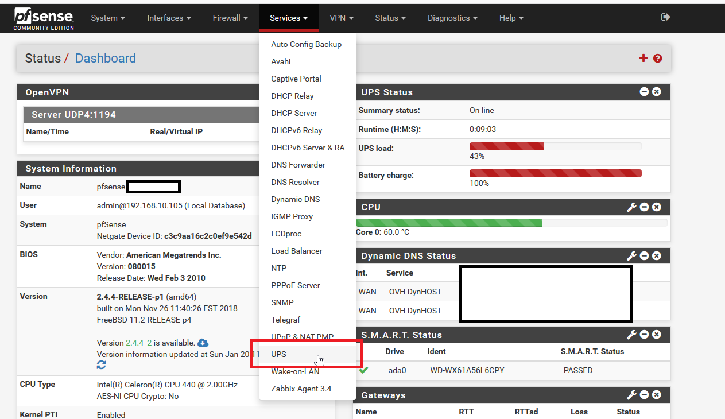Click the Dashboard breadcrumb link
725x419 pixels.
(106, 59)
